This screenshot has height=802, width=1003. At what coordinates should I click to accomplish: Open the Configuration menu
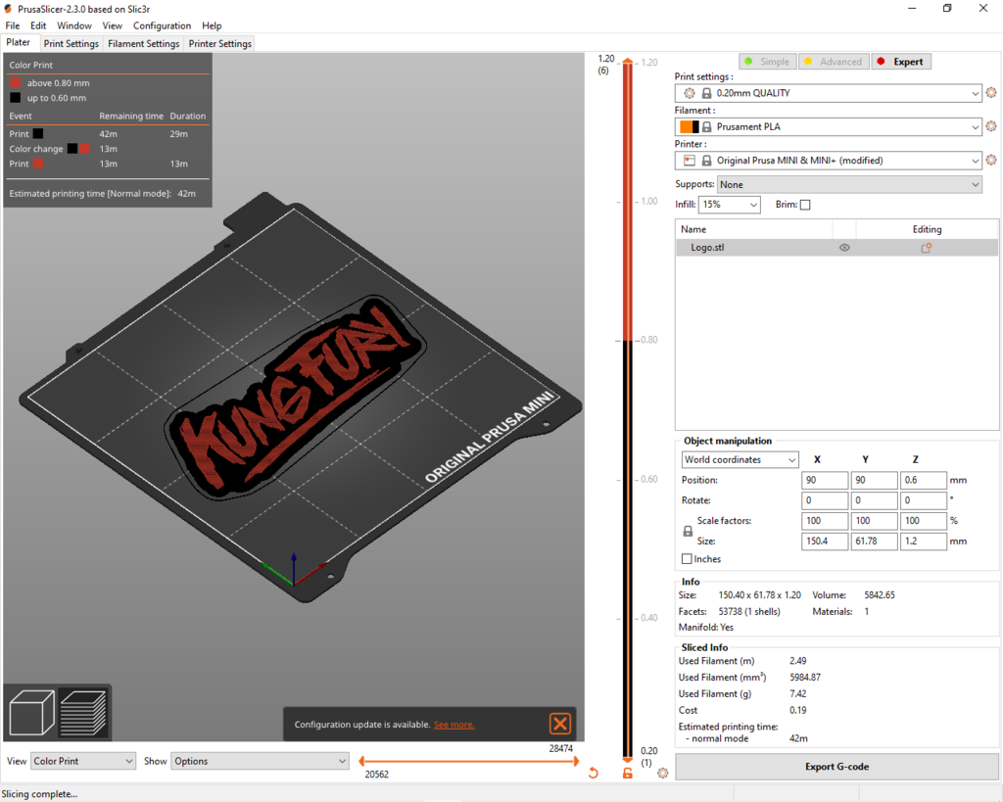pyautogui.click(x=162, y=25)
